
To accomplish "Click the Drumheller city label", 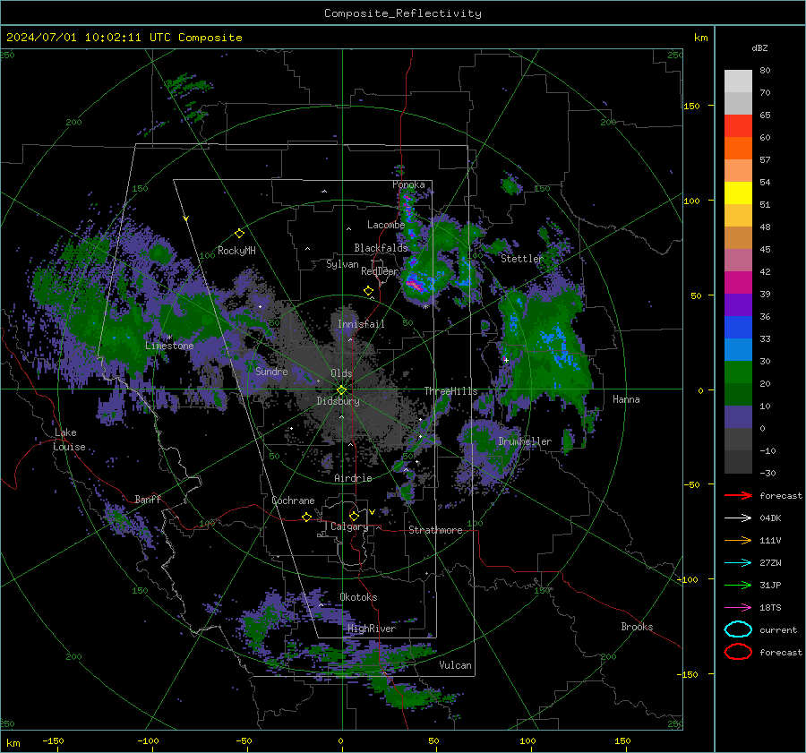I will pos(525,441).
